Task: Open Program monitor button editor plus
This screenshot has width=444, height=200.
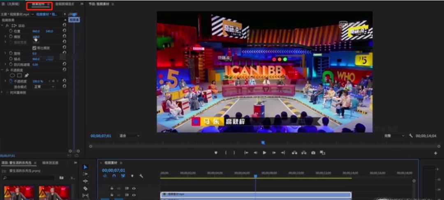Action: [435, 153]
